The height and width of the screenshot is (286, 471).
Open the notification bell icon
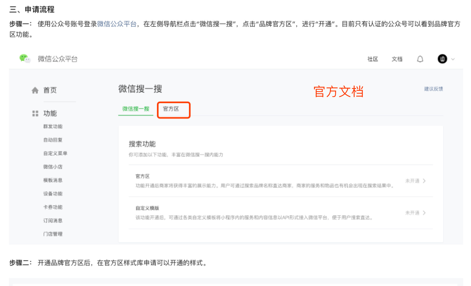[x=420, y=59]
